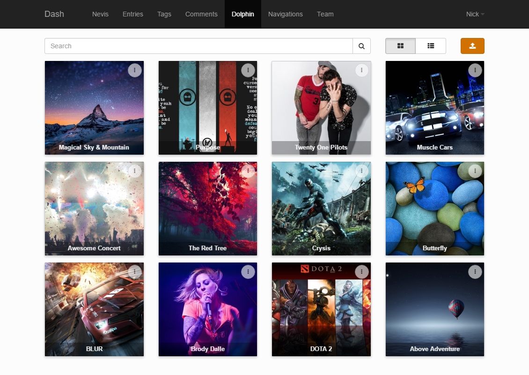
Task: Open options menu on Muscle Cars card
Action: tap(475, 70)
